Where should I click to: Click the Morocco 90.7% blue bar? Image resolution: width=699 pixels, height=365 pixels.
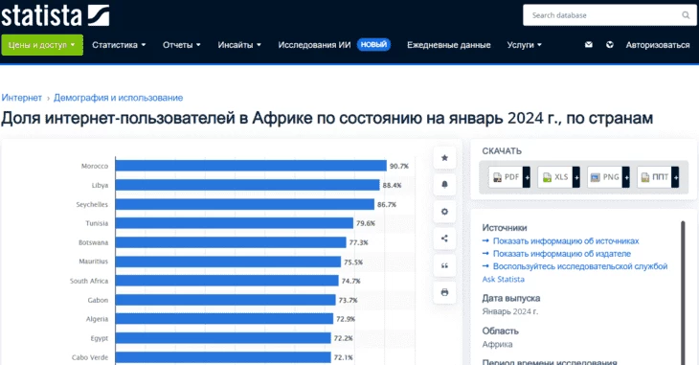251,166
